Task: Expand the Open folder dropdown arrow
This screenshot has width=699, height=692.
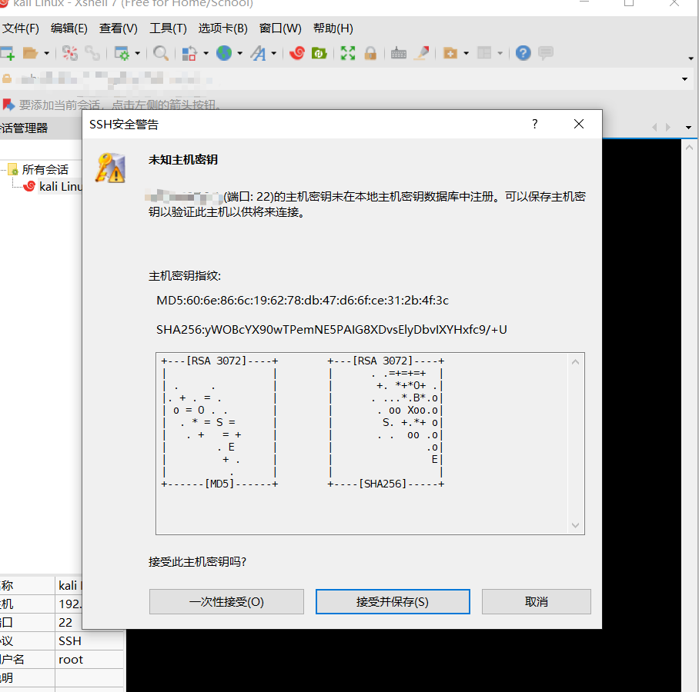Action: tap(46, 53)
